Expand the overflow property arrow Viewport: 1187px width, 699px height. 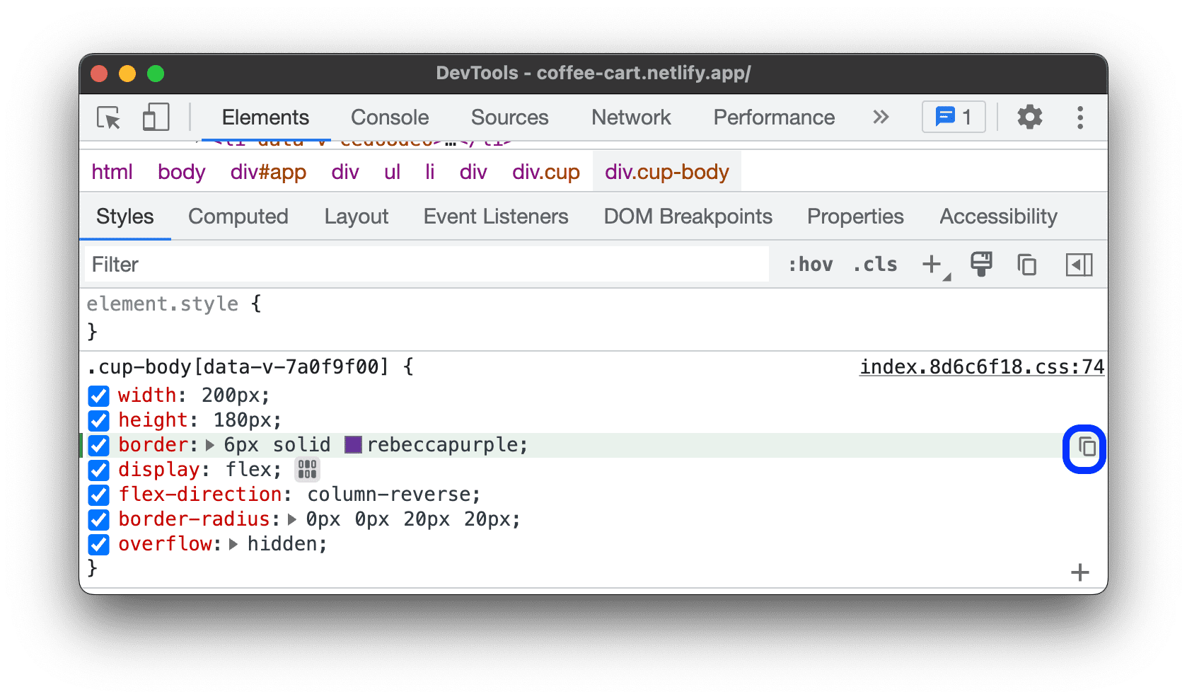click(233, 545)
